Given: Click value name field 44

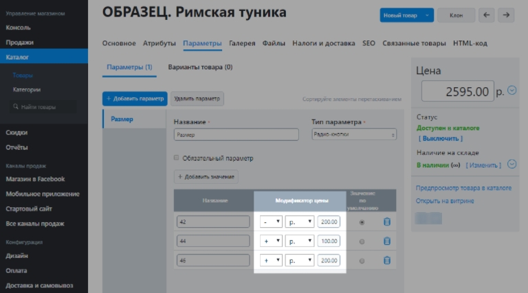Looking at the screenshot, I should [213, 241].
